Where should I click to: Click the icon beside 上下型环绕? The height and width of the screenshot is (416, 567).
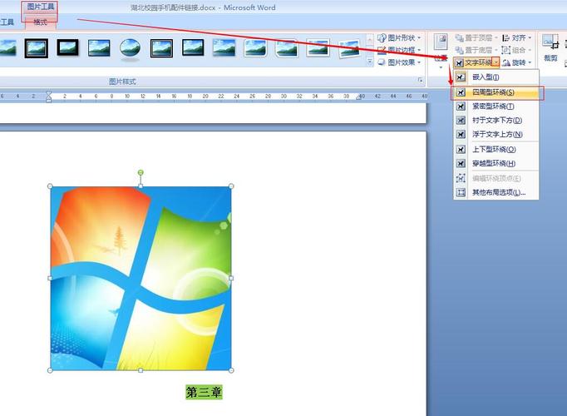point(461,150)
